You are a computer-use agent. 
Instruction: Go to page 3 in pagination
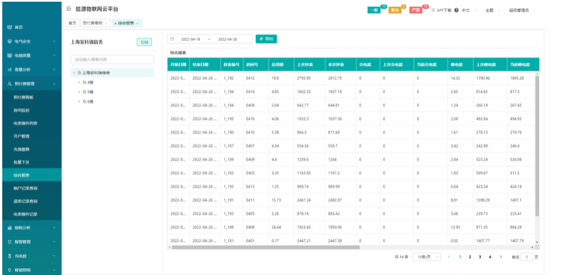pyautogui.click(x=480, y=257)
